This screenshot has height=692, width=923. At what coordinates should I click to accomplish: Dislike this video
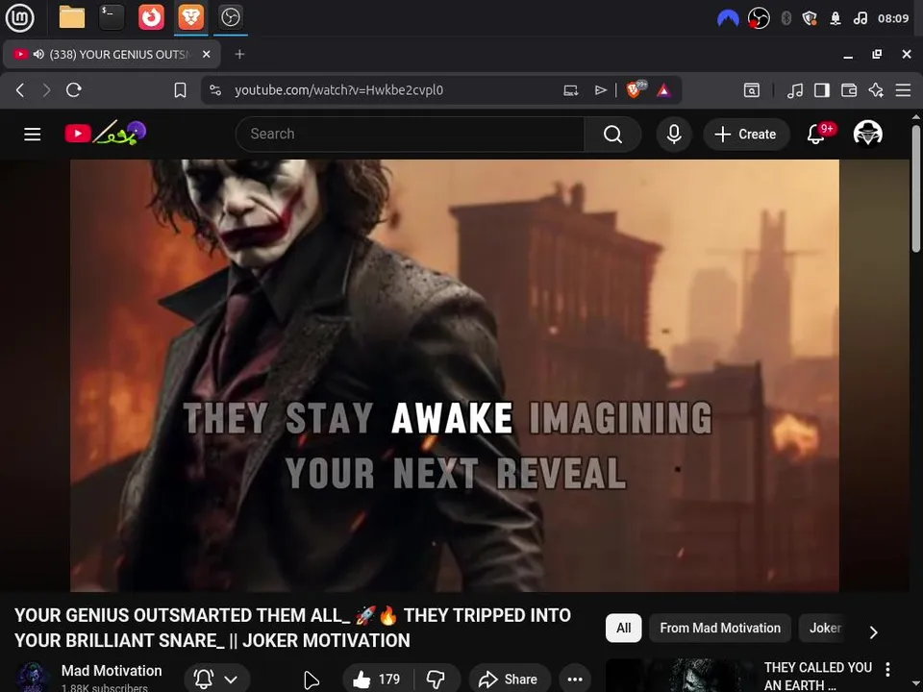click(437, 680)
